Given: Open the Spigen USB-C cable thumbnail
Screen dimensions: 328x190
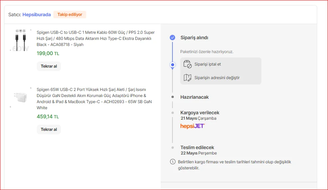Looking at the screenshot, I should click(20, 40).
